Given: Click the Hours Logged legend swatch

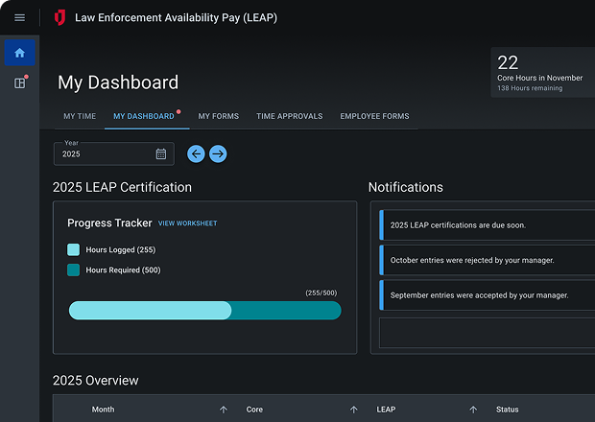Looking at the screenshot, I should coord(74,249).
